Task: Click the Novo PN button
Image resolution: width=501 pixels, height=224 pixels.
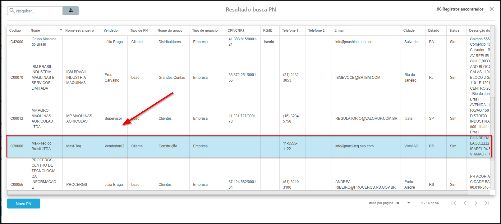Action: click(24, 204)
